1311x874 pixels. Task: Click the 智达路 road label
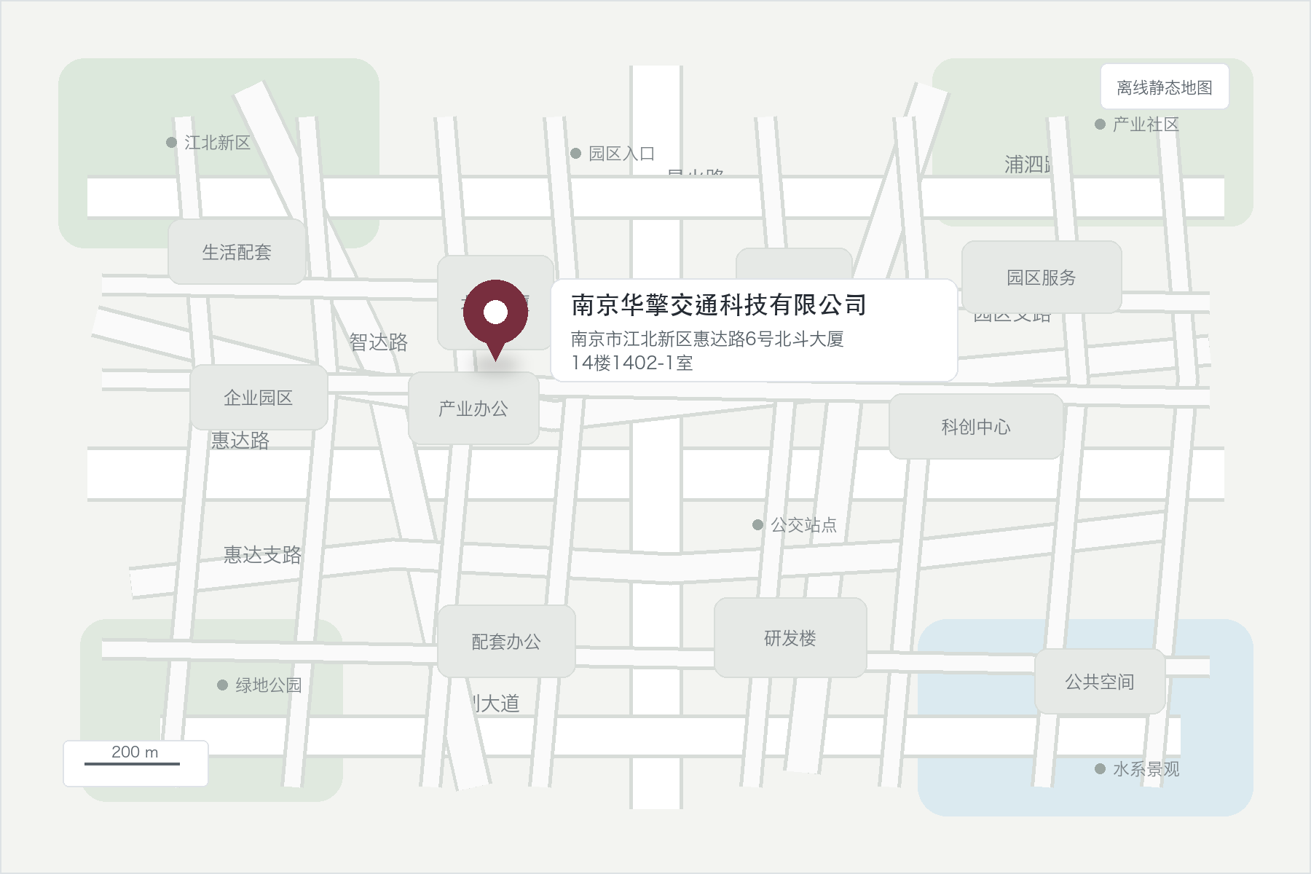(379, 342)
